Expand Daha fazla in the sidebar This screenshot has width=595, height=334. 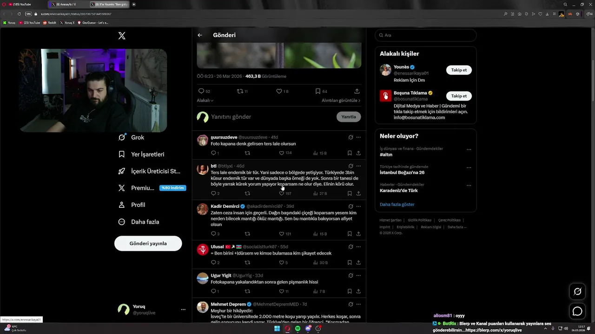[139, 222]
